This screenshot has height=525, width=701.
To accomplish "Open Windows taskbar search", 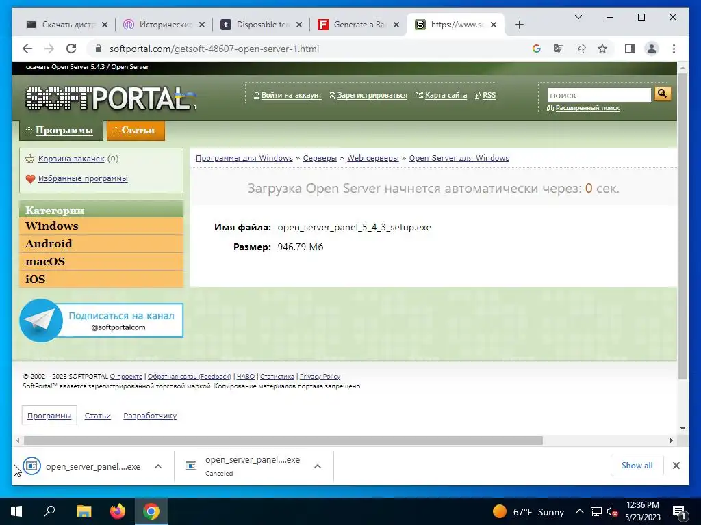I will pos(49,511).
